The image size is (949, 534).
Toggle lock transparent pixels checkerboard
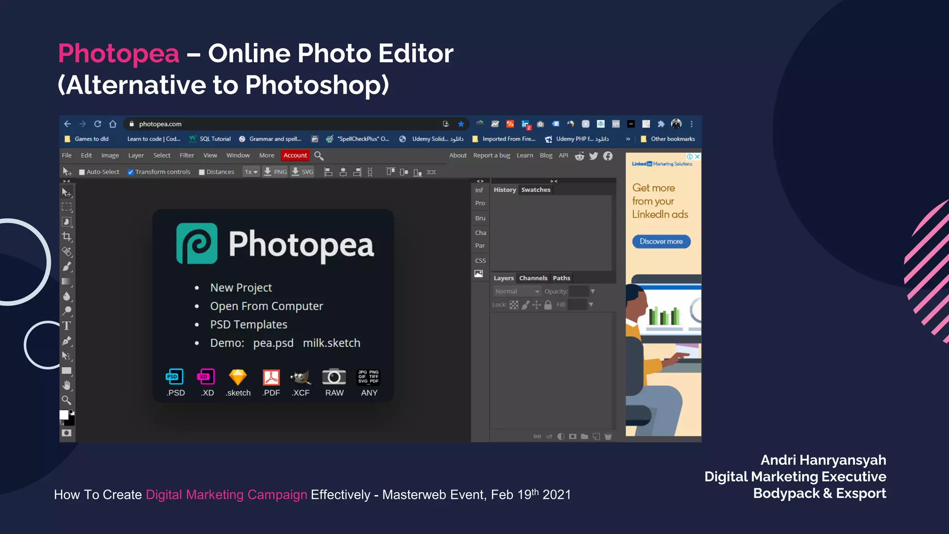point(514,305)
